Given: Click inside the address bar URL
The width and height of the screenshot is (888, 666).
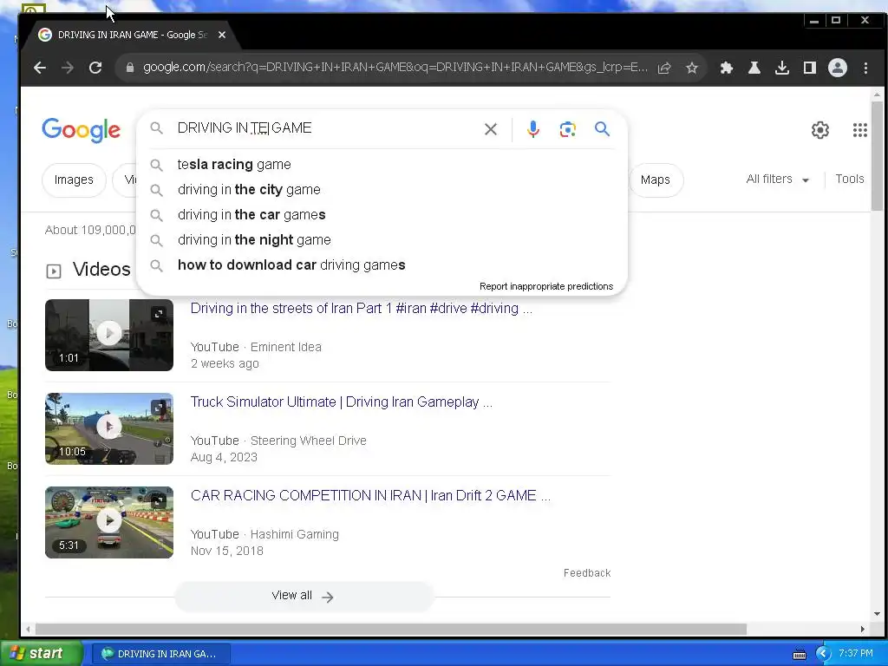Looking at the screenshot, I should [395, 68].
